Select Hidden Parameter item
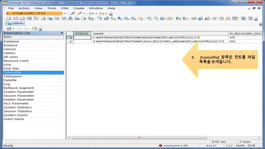This screenshot has height=149, width=265. tap(34, 100)
